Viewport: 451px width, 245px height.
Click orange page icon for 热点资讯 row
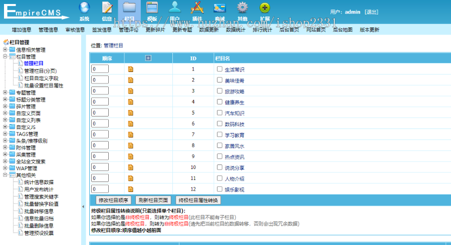[131, 156]
